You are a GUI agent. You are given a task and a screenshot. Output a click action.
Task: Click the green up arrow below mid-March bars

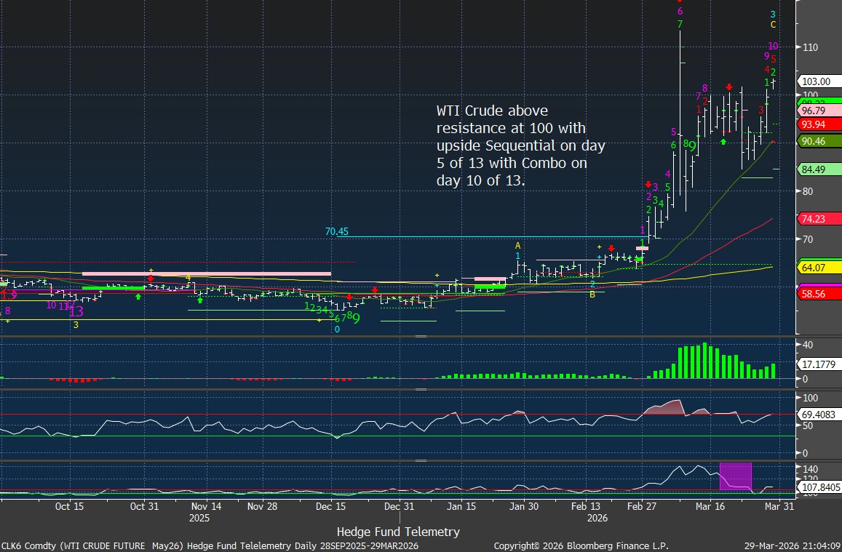(x=723, y=142)
